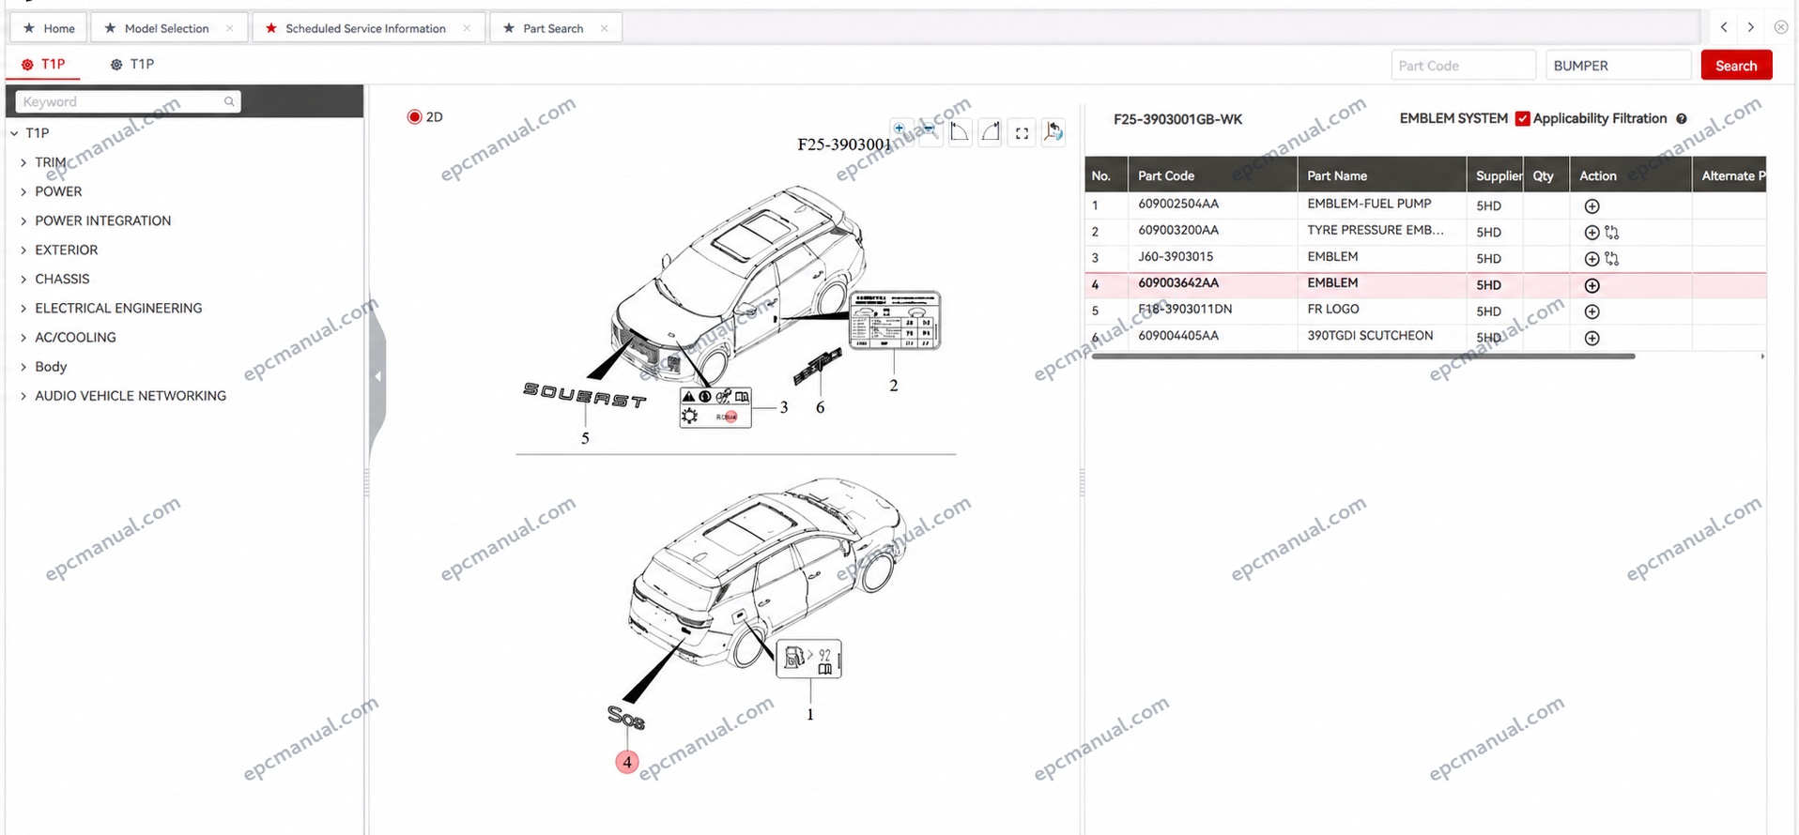Close the Scheduled Service Information tab
Screen dimensions: 1799x835
click(467, 28)
